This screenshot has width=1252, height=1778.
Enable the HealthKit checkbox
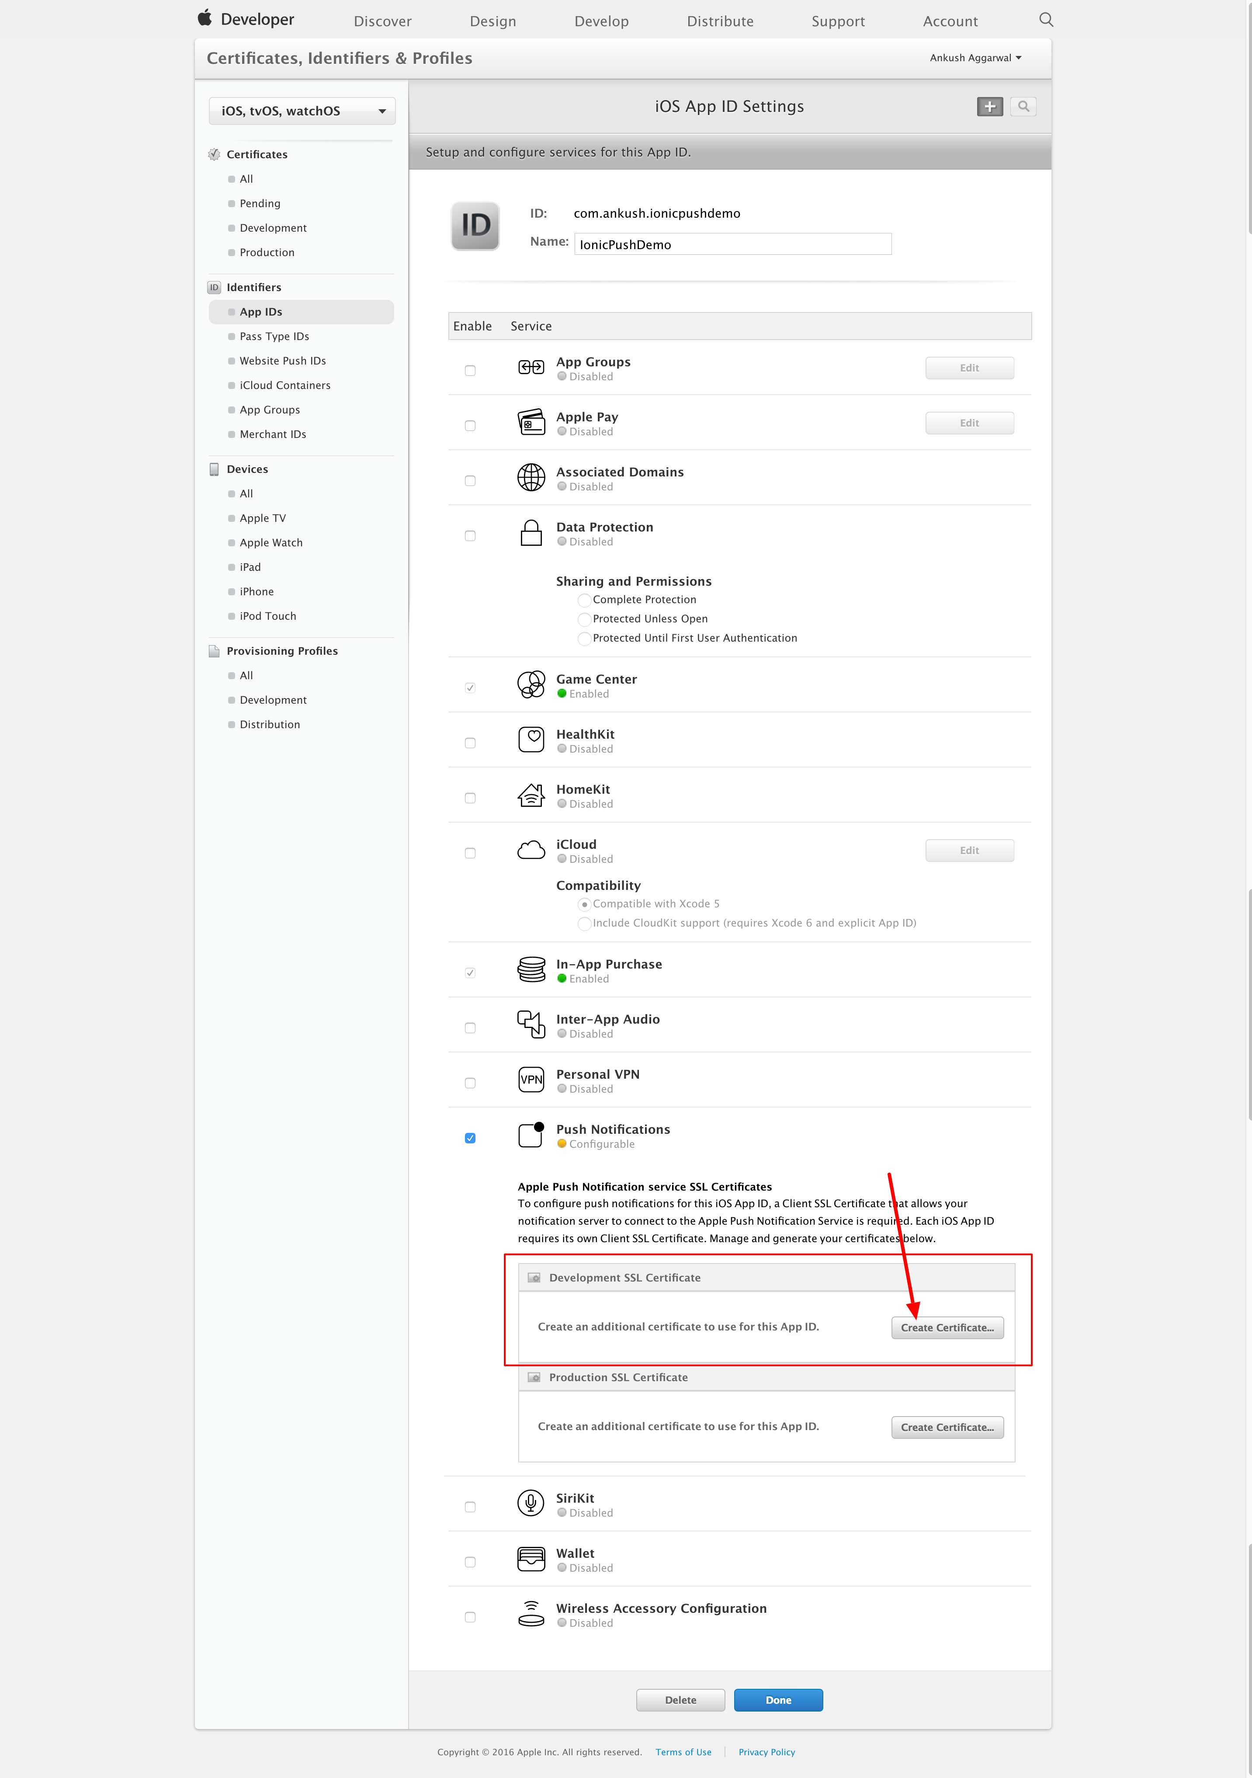[x=470, y=743]
